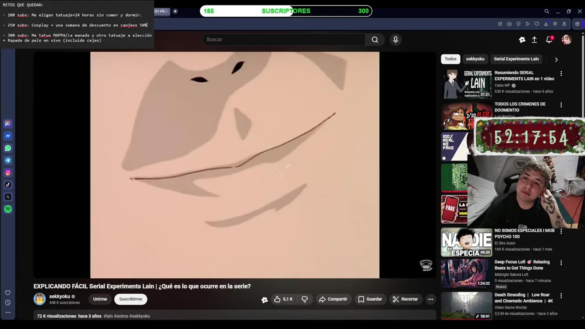Open bookmarks heart in the sidebar bottom

(x=8, y=292)
